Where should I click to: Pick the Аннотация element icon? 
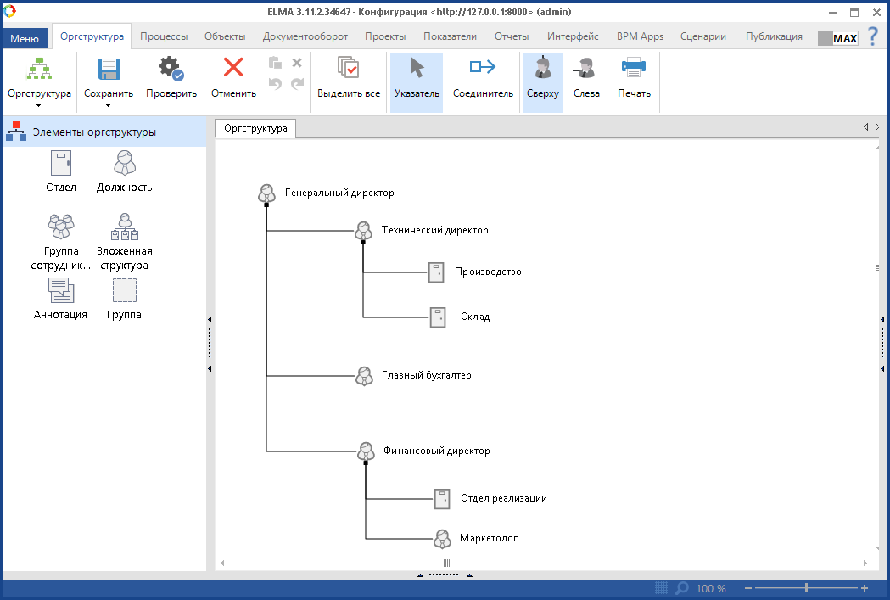(x=61, y=291)
